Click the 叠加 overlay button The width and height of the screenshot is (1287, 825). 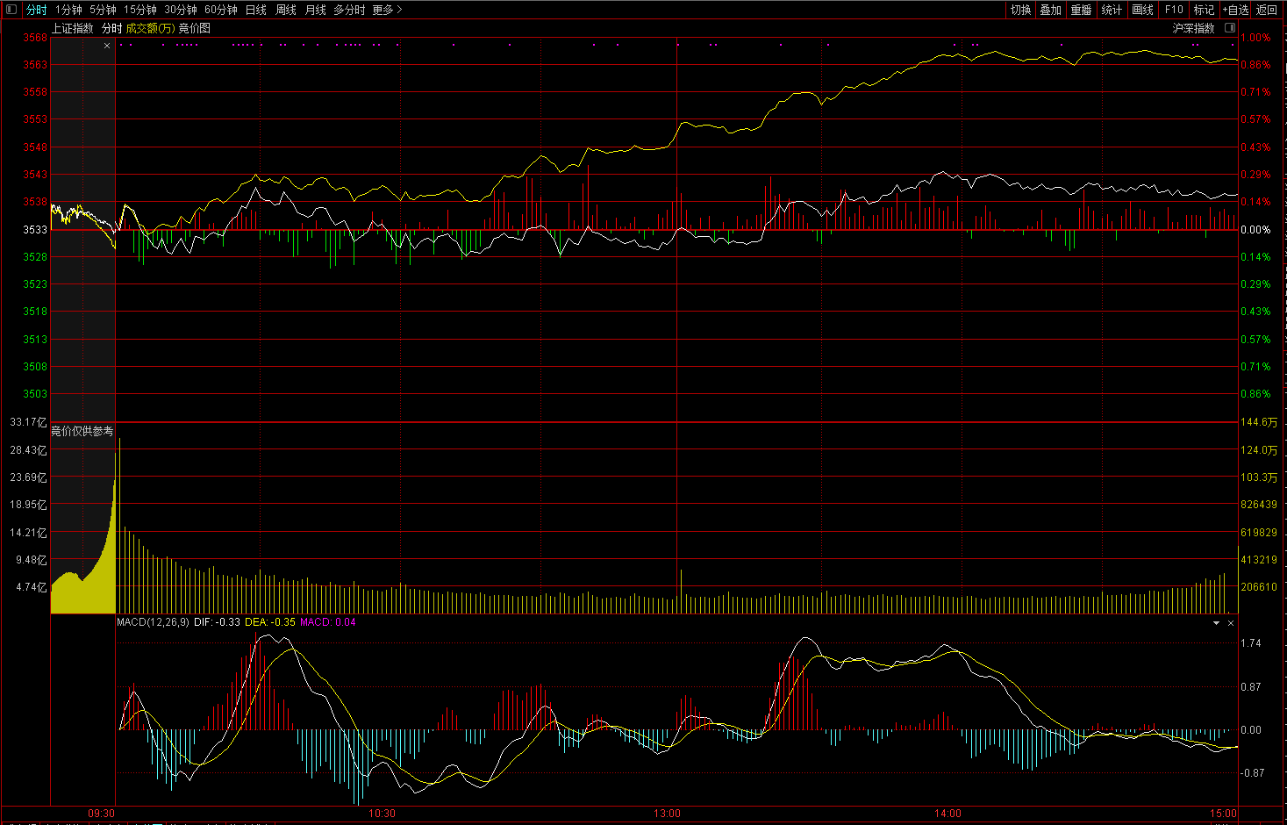[1050, 10]
